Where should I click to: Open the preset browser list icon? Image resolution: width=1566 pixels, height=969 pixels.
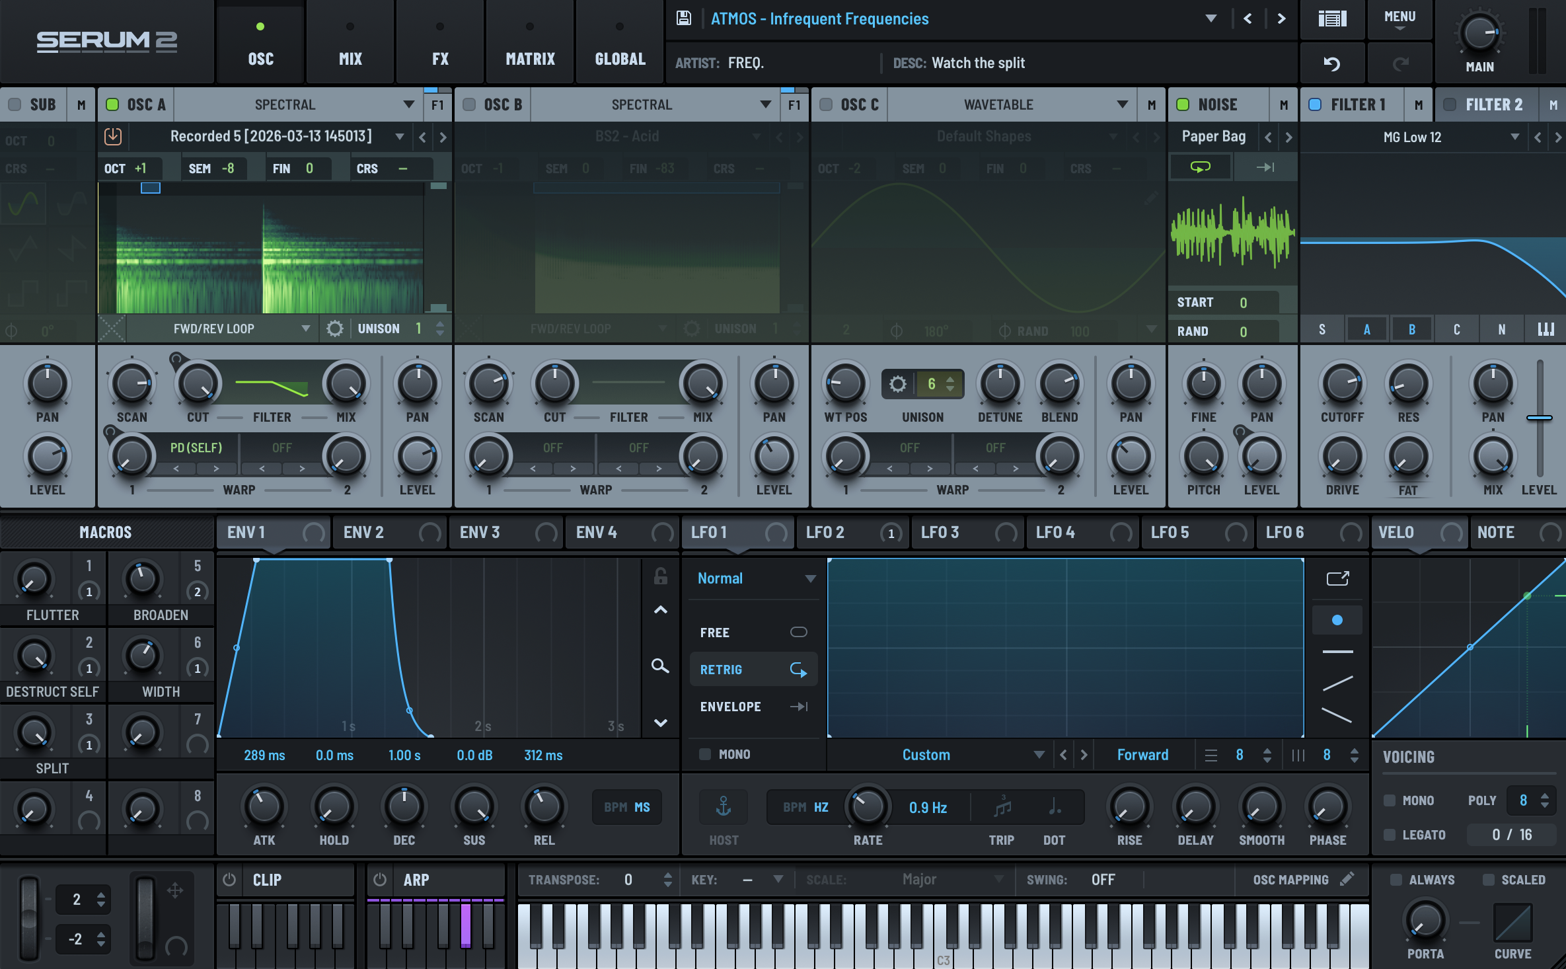(x=1332, y=19)
